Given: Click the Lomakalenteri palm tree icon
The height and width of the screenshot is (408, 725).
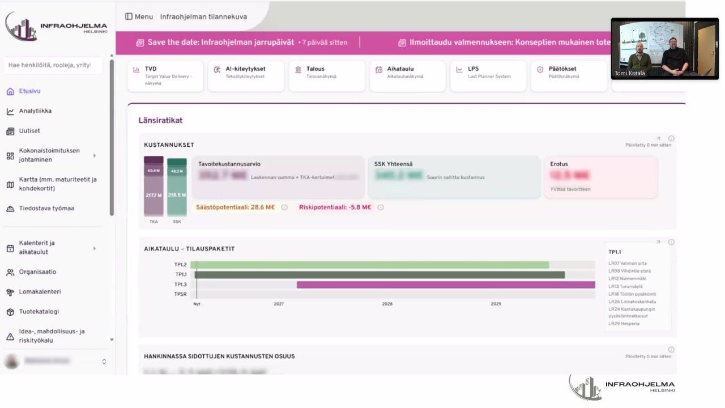Looking at the screenshot, I should pos(10,292).
